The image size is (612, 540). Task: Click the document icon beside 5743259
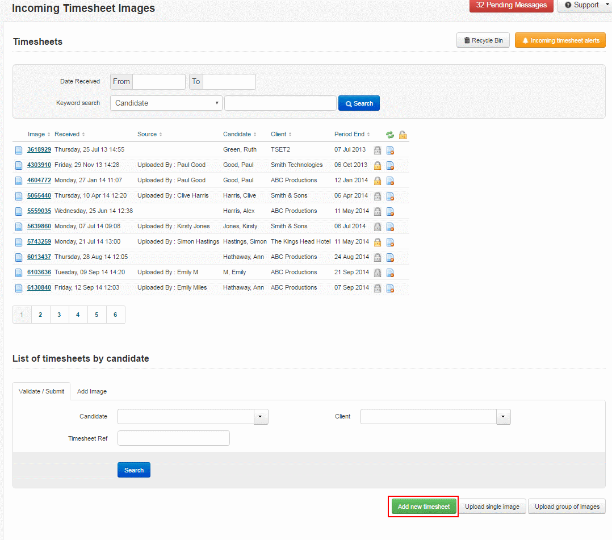coord(18,242)
